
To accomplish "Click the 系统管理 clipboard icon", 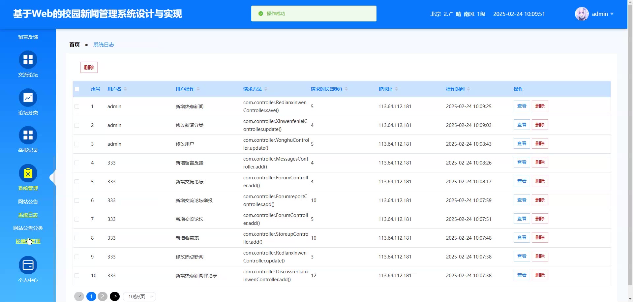I will click(28, 173).
